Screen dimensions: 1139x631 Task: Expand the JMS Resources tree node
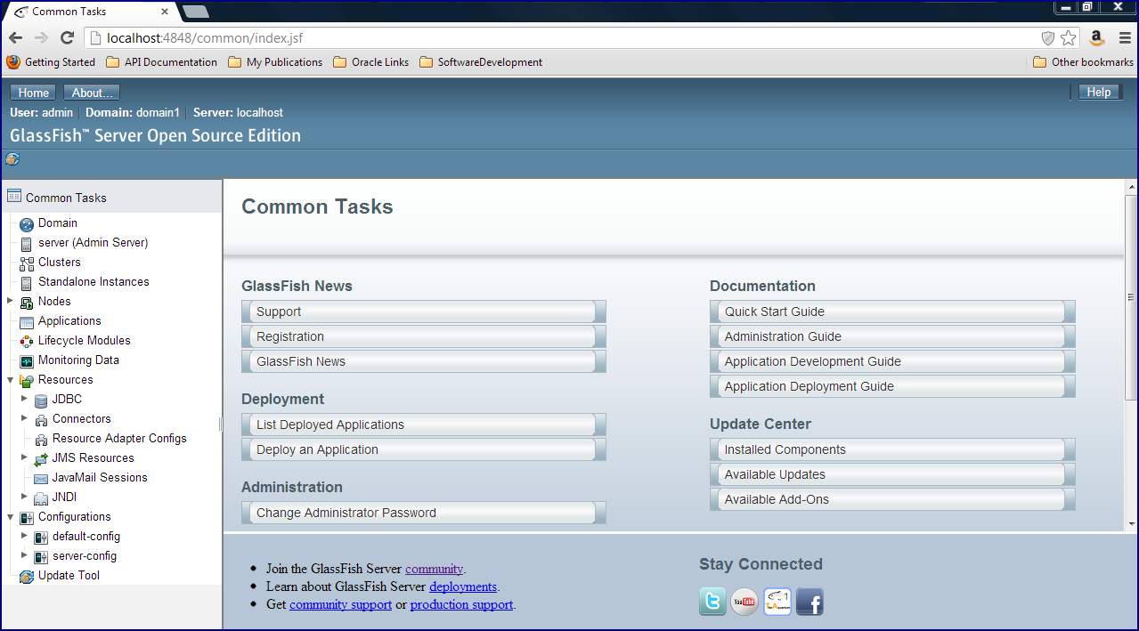pyautogui.click(x=24, y=457)
